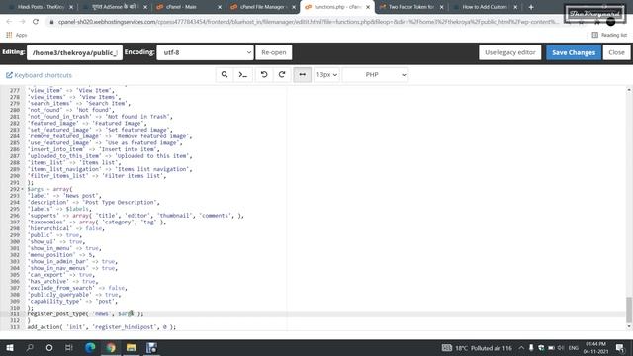Click the editor vertical scrollbar thumb
This screenshot has height=356, width=633.
click(629, 310)
